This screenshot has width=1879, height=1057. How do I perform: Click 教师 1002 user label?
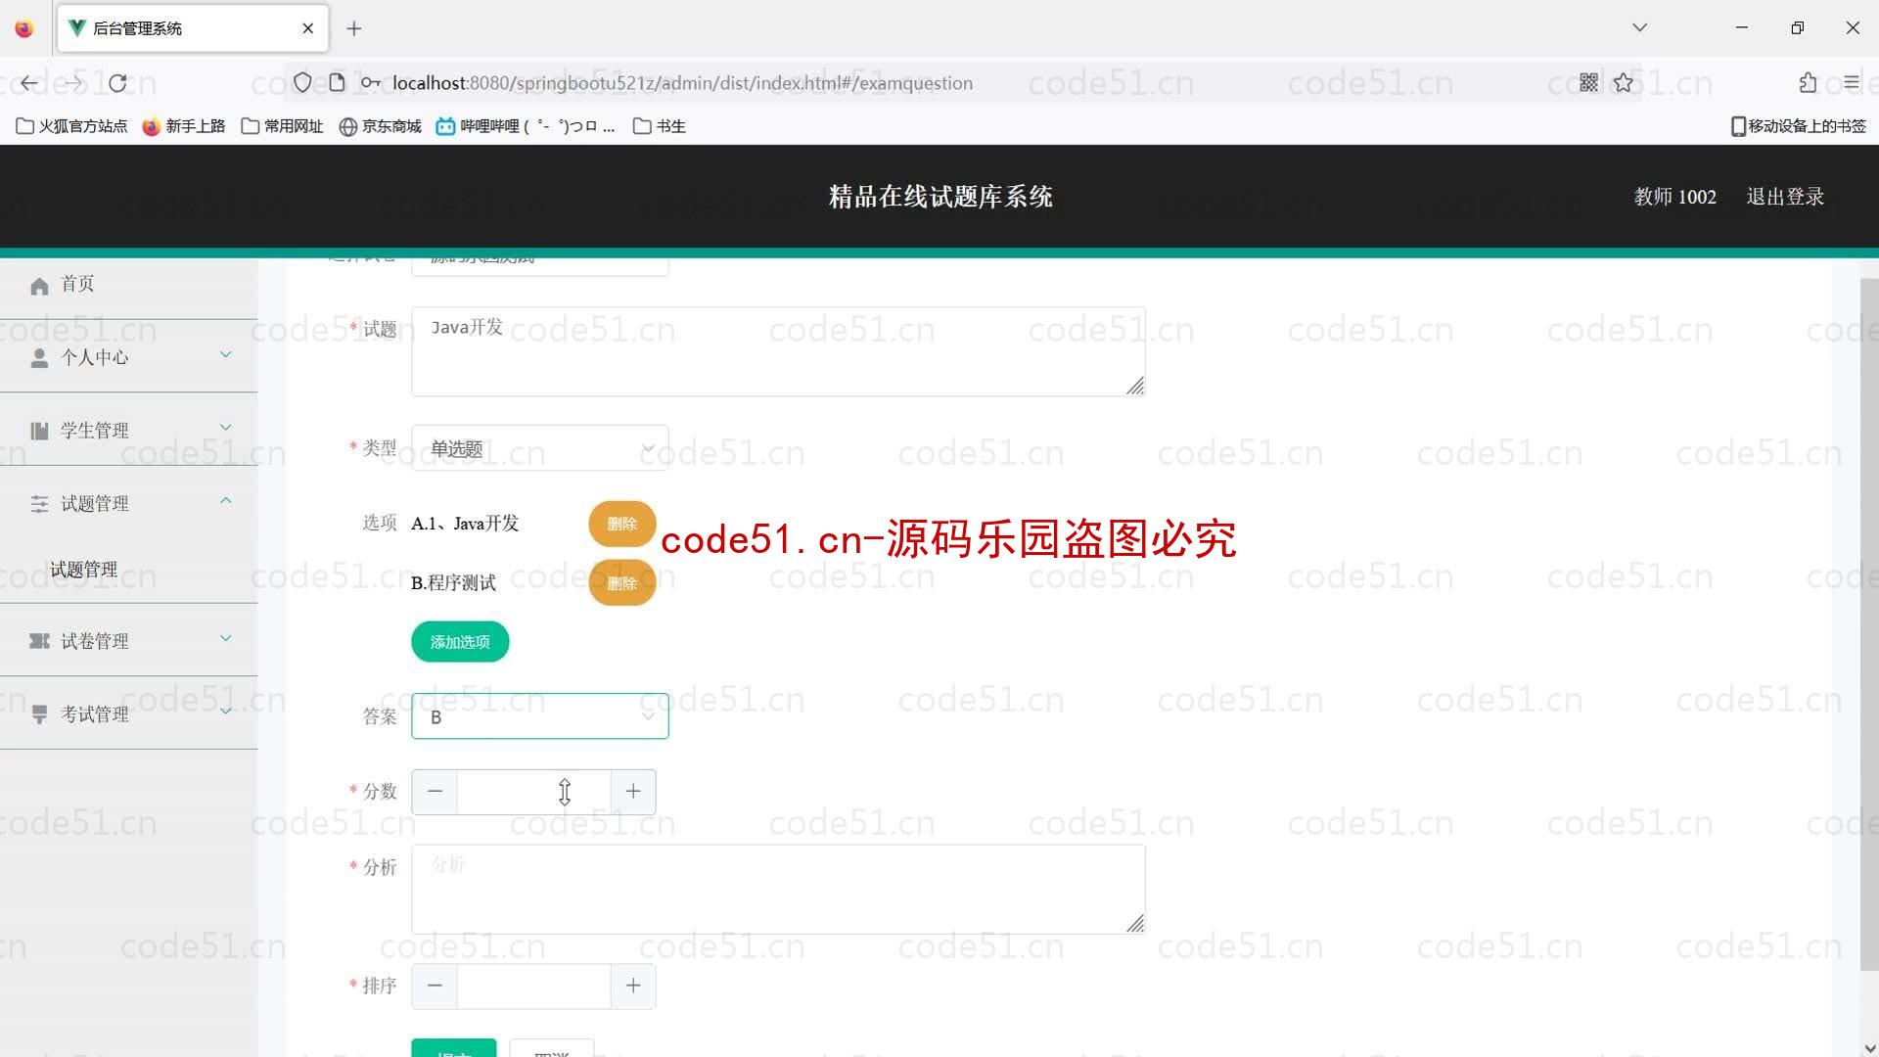point(1674,197)
